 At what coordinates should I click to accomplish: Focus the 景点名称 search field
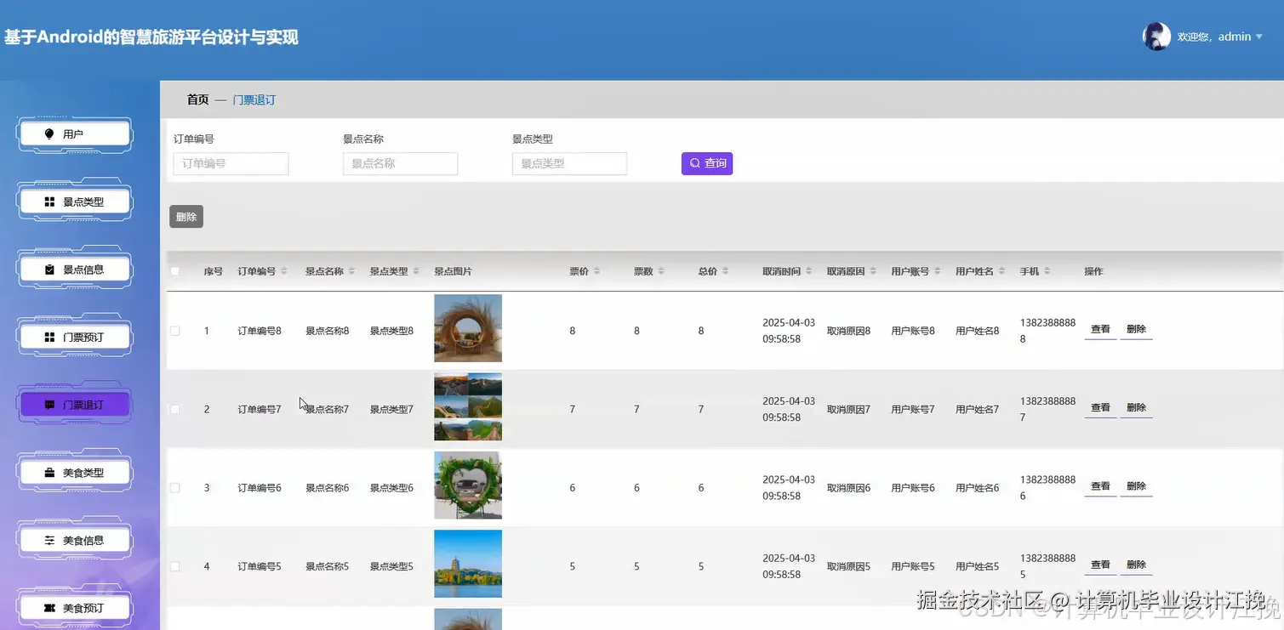coord(400,163)
